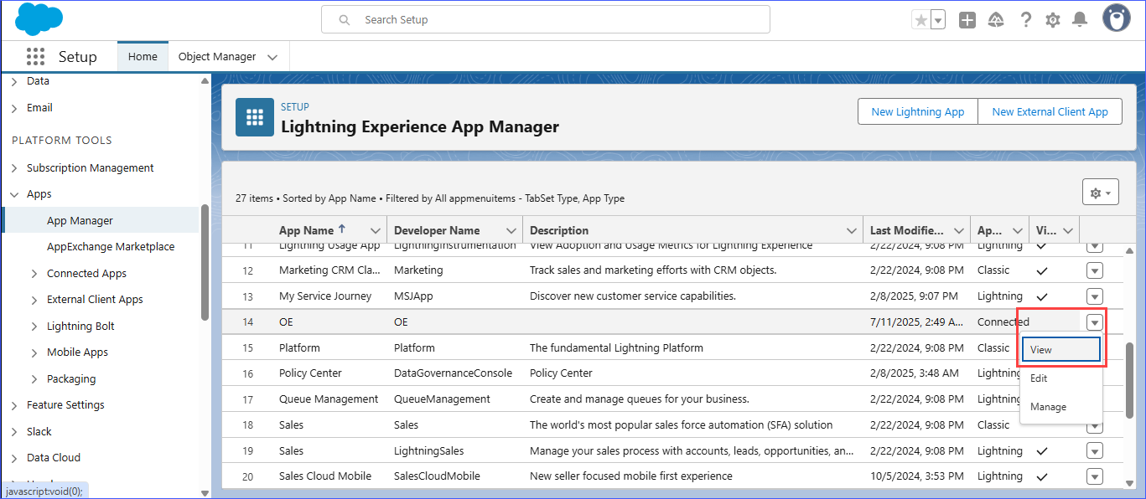Click into the Search Setup field
This screenshot has width=1146, height=499.
point(553,19)
